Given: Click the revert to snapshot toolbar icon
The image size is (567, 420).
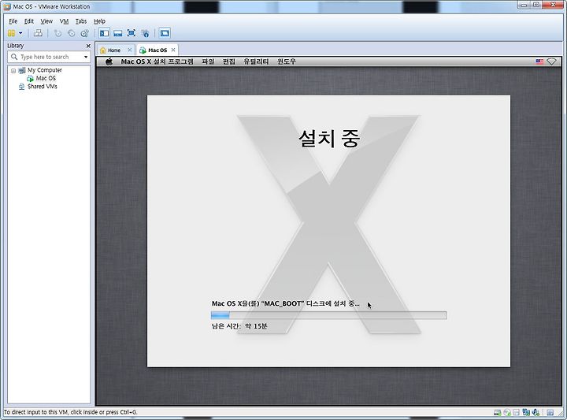Looking at the screenshot, I should coord(71,33).
